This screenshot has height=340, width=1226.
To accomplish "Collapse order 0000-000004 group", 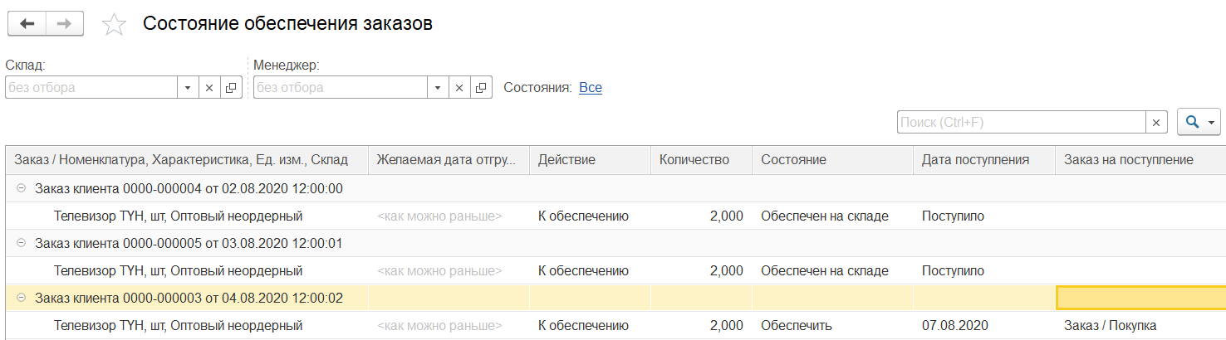I will click(21, 189).
